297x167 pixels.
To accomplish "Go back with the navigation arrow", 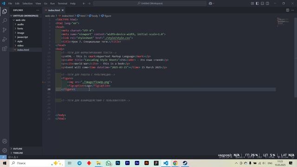I will point(84,3).
